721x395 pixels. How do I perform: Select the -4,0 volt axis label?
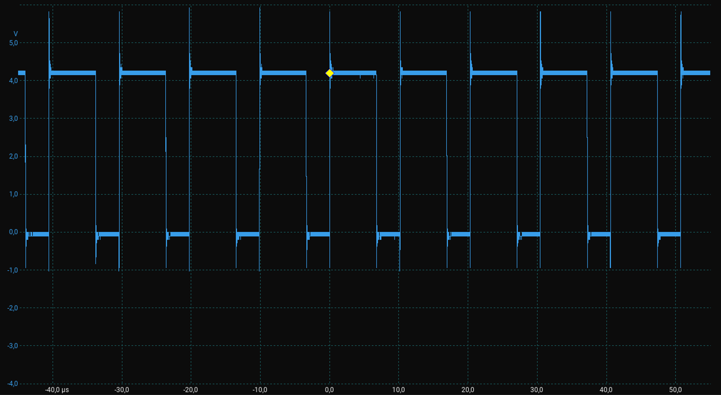pos(13,384)
